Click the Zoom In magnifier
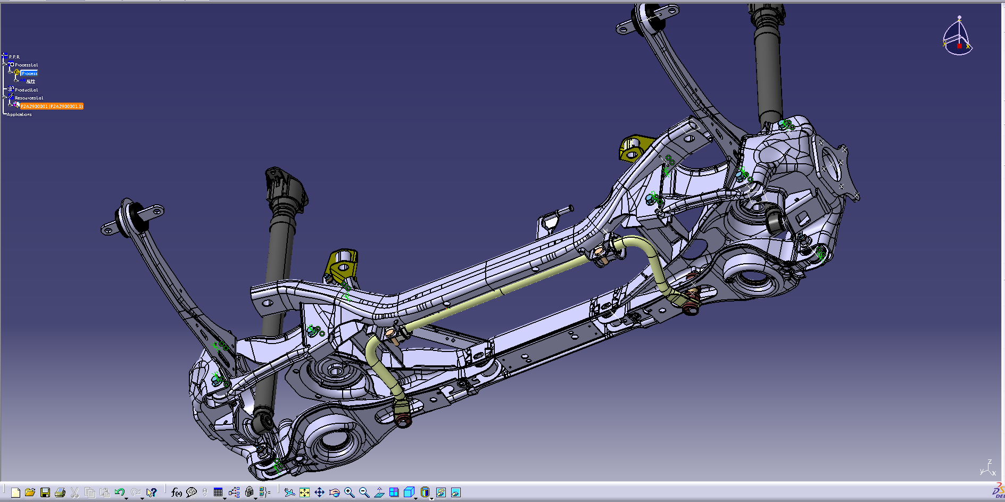 349,492
